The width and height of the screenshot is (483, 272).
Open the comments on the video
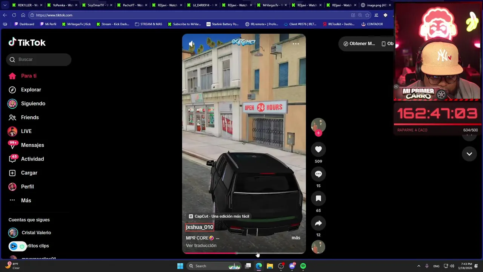point(318,174)
